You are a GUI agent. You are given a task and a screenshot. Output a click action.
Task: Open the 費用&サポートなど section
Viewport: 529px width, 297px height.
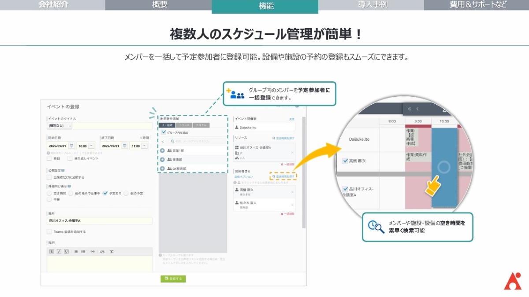(477, 5)
